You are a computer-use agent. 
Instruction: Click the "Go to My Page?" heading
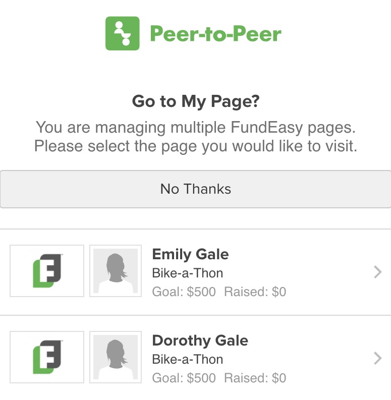[196, 101]
